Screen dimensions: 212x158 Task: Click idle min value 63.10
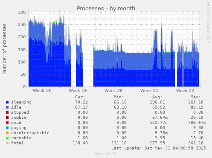[120, 107]
